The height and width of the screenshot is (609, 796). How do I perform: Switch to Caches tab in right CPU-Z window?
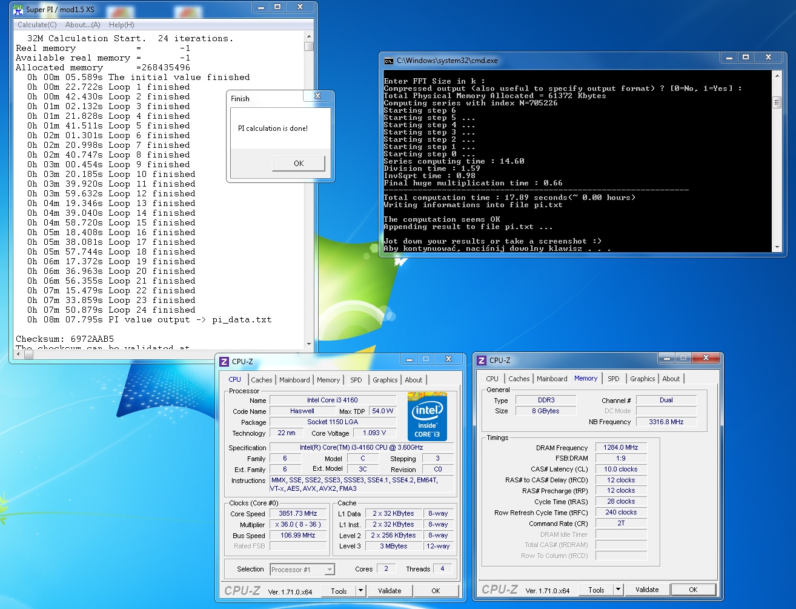[519, 379]
